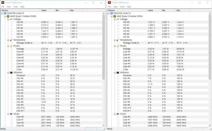Click the Max column header in right window
The image size is (212, 131).
pyautogui.click(x=183, y=10)
